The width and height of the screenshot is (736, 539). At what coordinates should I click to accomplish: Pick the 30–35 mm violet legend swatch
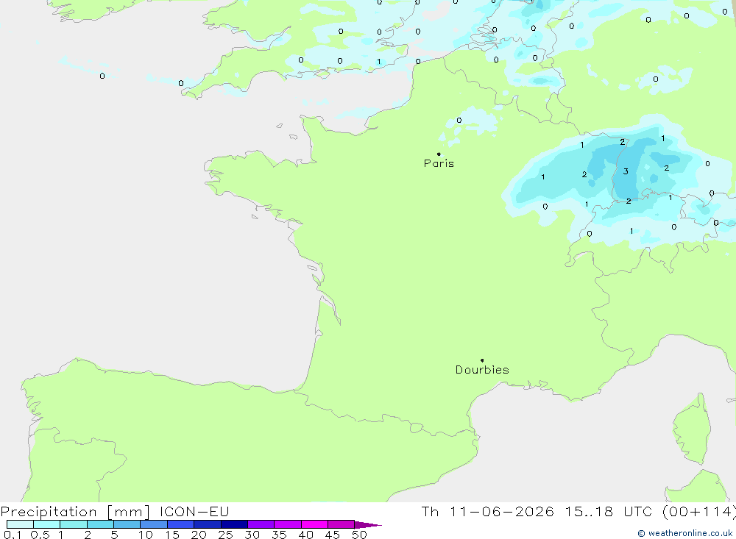pyautogui.click(x=261, y=524)
